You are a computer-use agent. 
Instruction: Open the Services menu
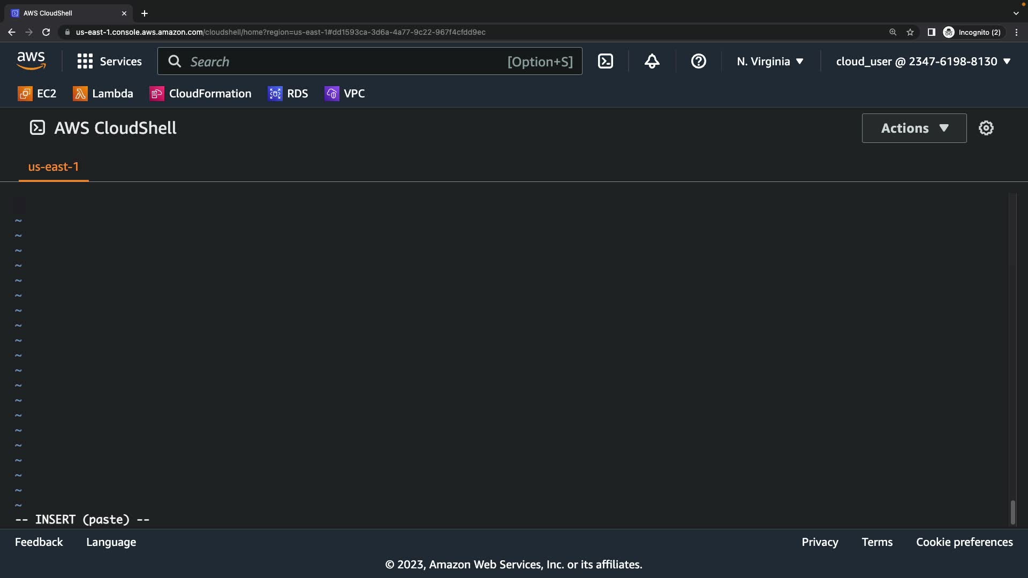point(110,62)
